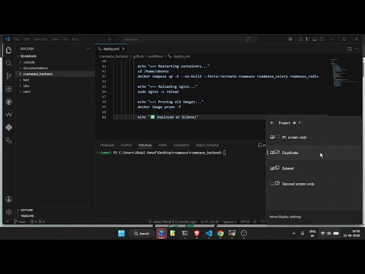
Task: Switch to the DEBUG CONSOLE tab
Action: (x=207, y=145)
